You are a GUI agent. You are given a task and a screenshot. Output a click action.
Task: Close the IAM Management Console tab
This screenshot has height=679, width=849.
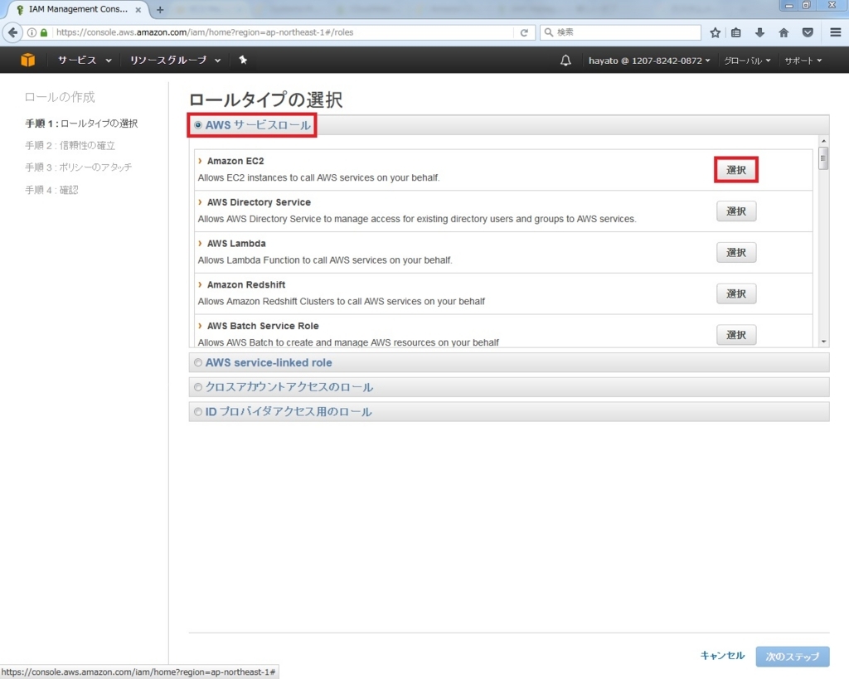coord(138,10)
